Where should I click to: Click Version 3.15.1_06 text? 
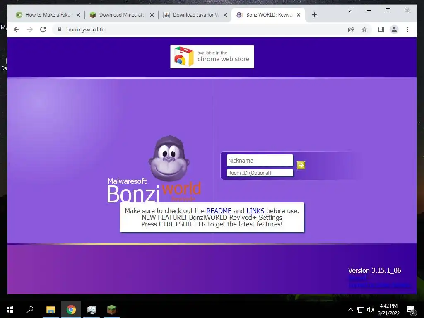point(374,270)
